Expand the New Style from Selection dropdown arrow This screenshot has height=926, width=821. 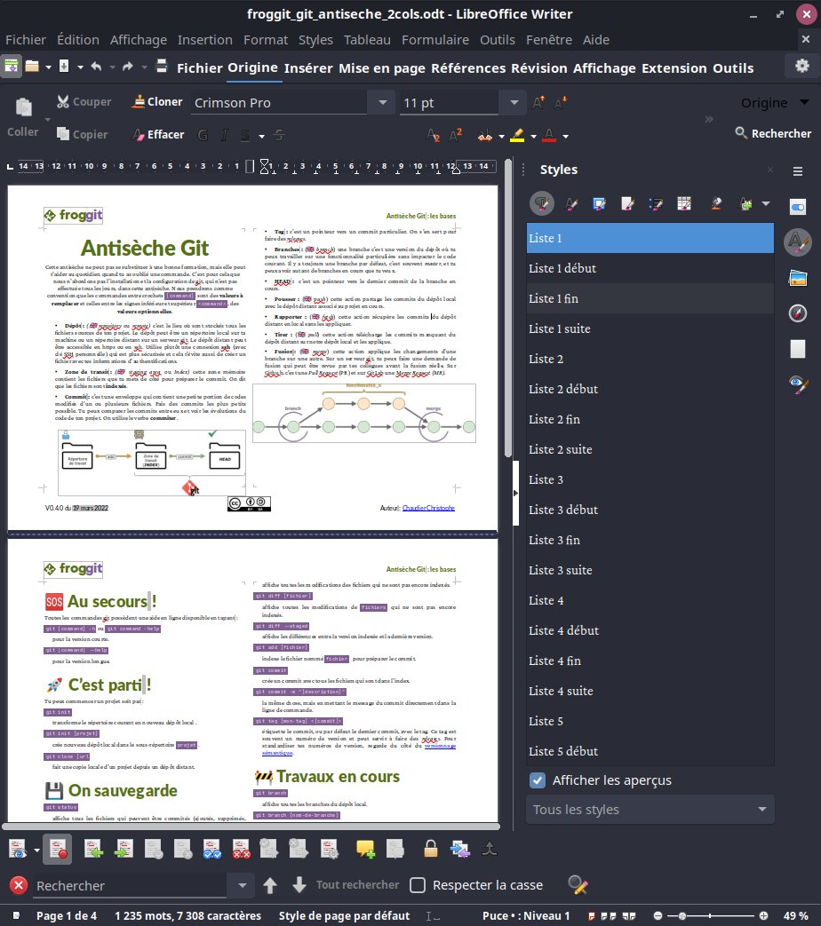pos(766,203)
